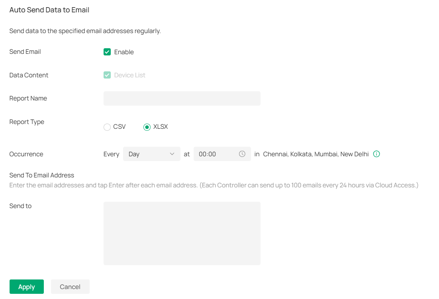Screen dimensions: 439x299
Task: Open the occurrence frequency dropdown showing Day
Action: click(x=151, y=154)
